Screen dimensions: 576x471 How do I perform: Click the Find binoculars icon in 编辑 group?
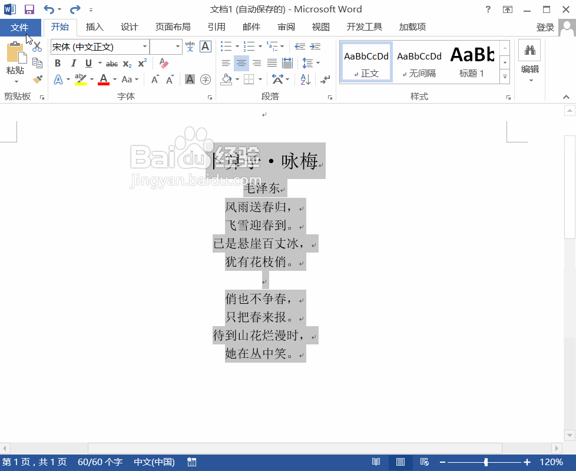coord(529,50)
